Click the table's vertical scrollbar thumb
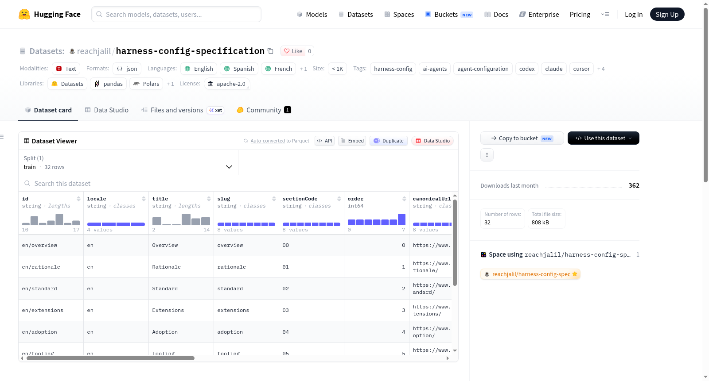709x381 pixels. [x=455, y=242]
